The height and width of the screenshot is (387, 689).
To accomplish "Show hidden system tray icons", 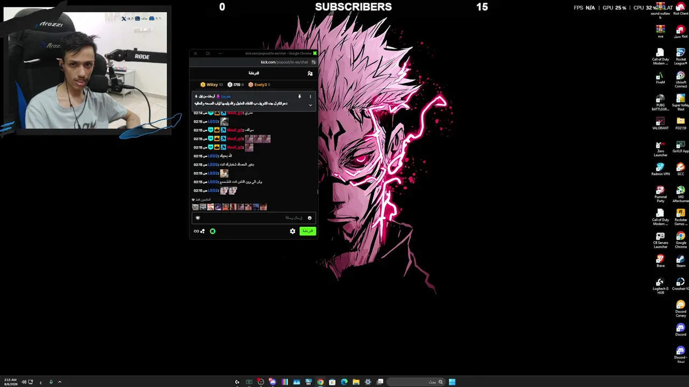I will [x=60, y=382].
